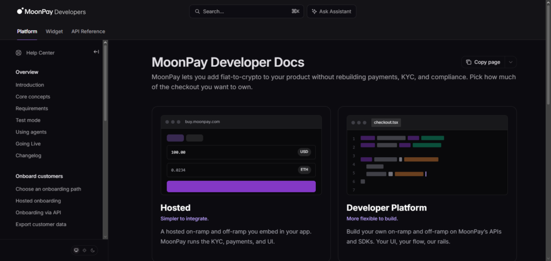
Task: Click the buy.moonpay.com preview thumbnail
Action: (x=241, y=155)
